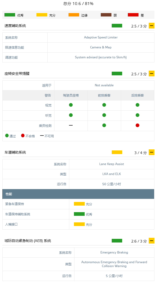Viewport: 157px width, 282px height.
Task: Click green dot for 前排乘客 听觉 warning
Action: pyautogui.click(x=104, y=115)
